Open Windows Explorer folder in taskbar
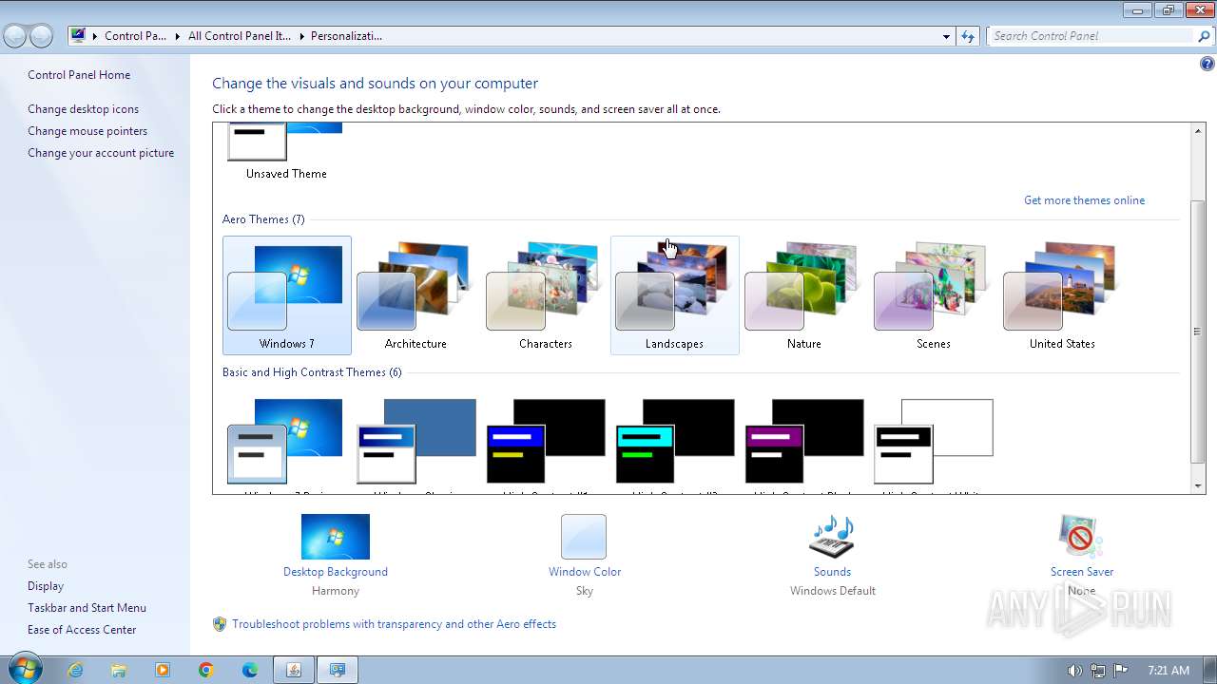Screen dimensions: 1217x684 click(x=119, y=670)
